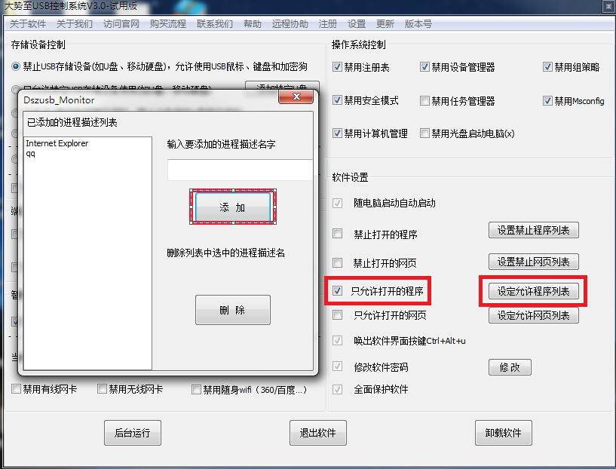Click the 添加 button in dialog
Screen dimensions: 616x469
click(x=233, y=207)
